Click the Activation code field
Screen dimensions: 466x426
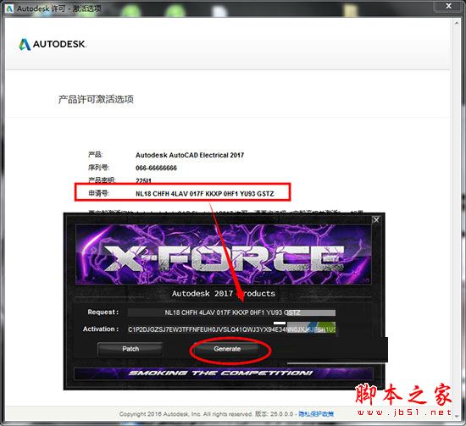point(231,329)
